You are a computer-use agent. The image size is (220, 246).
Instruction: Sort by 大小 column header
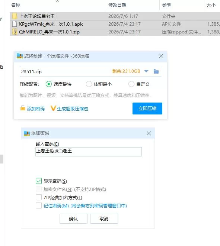(211, 5)
